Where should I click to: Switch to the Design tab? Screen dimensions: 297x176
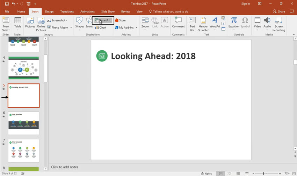[49, 12]
